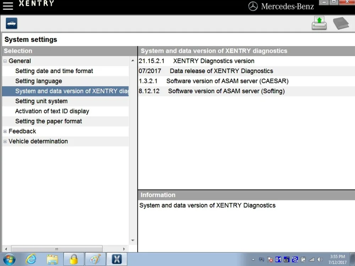
Task: Open the volume speaker tray icon
Action: (320, 260)
